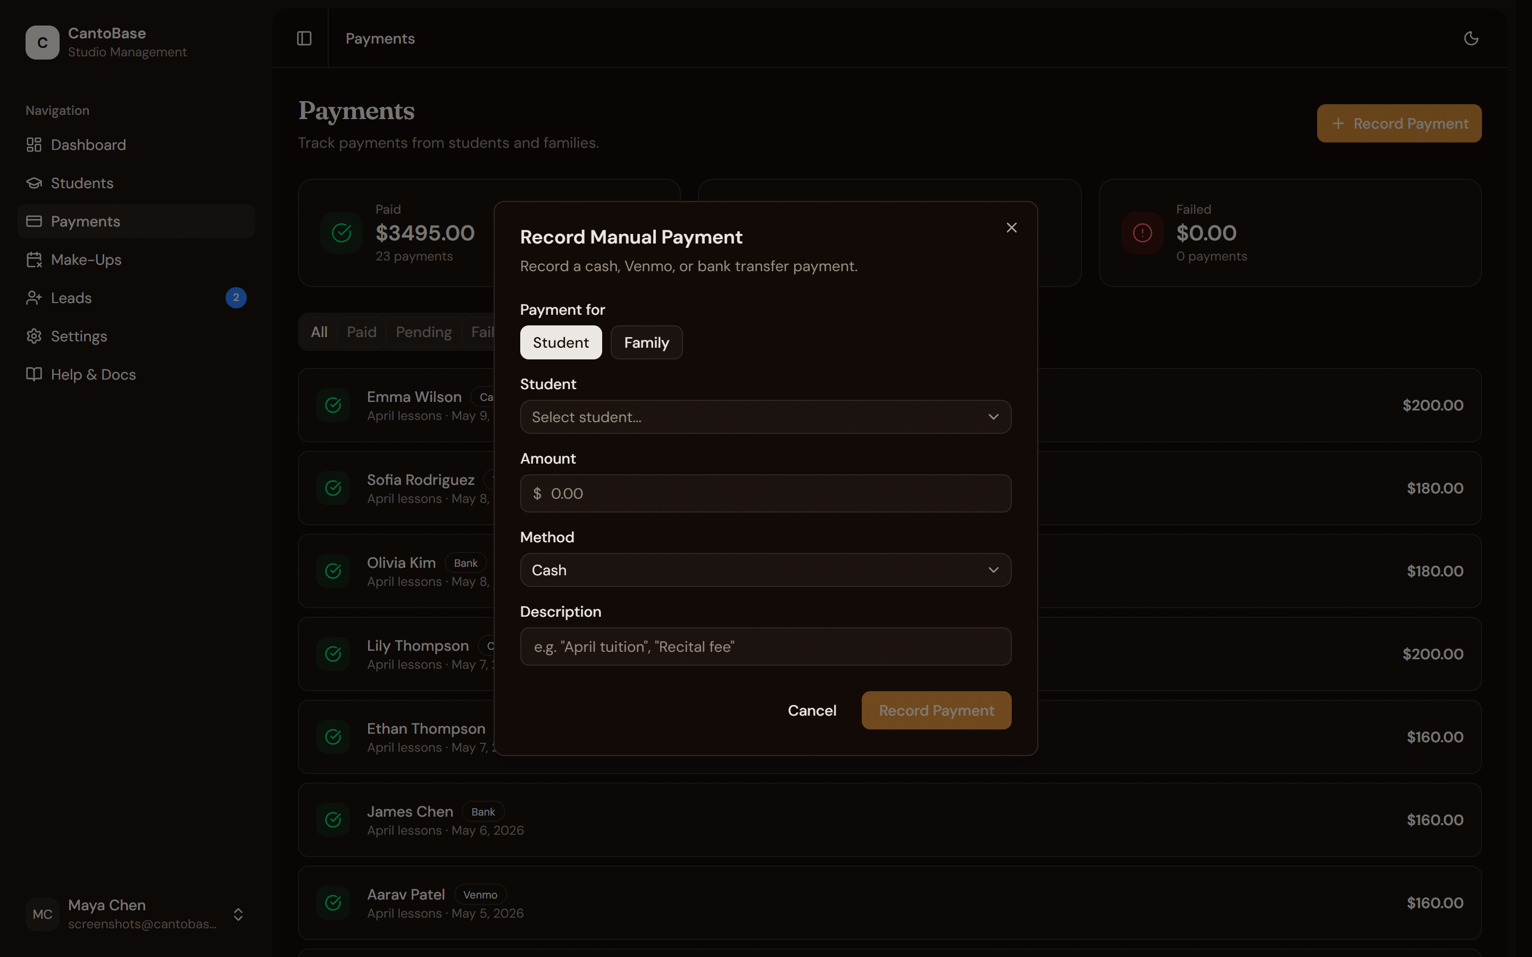
Task: Click the Leads person-plus icon
Action: tap(34, 298)
